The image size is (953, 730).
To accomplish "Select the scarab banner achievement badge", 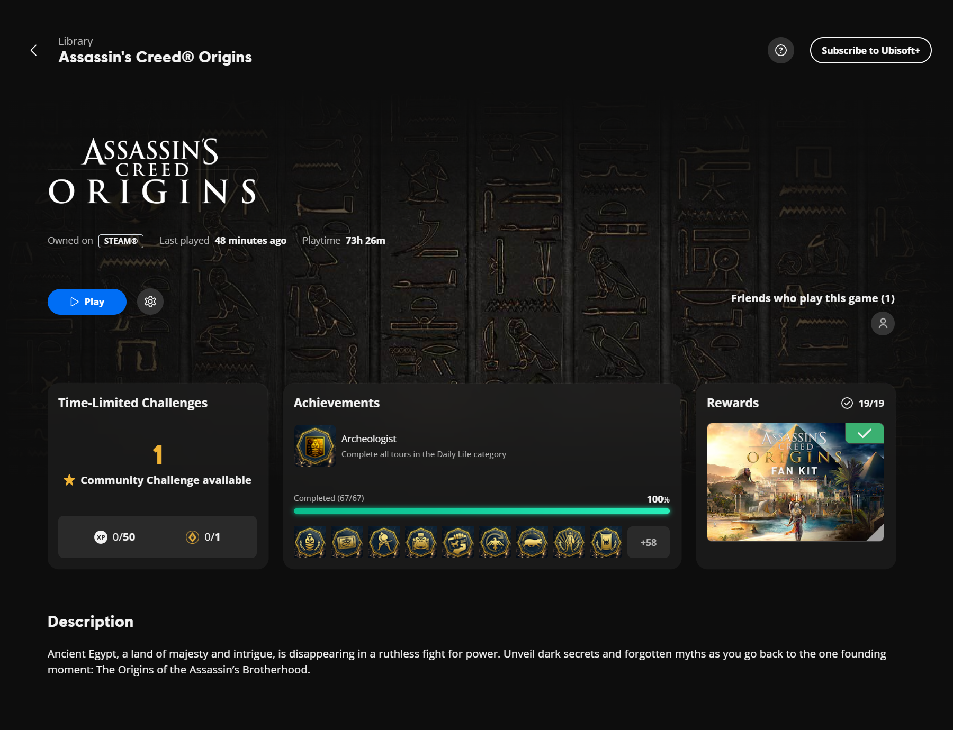I will (x=606, y=542).
